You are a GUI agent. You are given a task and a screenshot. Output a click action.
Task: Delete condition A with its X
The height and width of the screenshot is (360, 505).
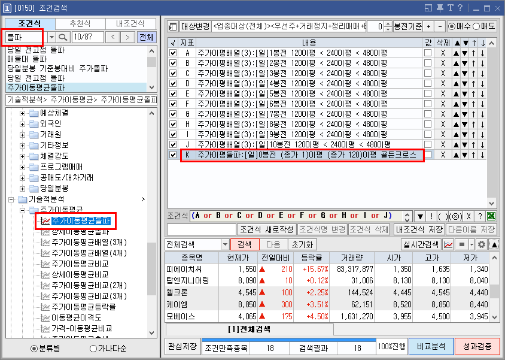[x=443, y=53]
